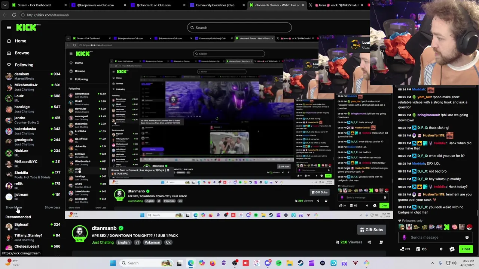Open jjstream channel in sidebar
Image resolution: width=479 pixels, height=269 pixels.
coord(33,197)
